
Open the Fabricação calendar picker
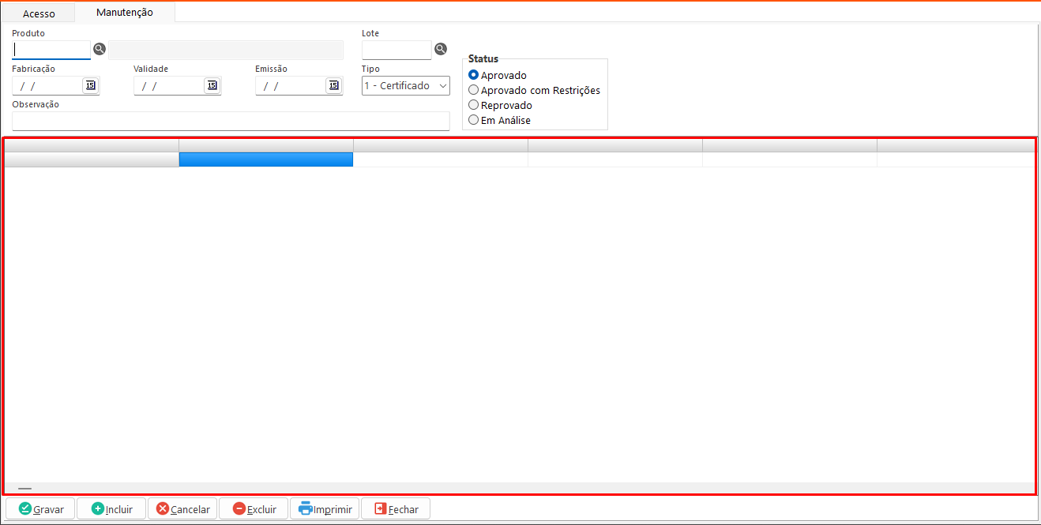click(90, 85)
